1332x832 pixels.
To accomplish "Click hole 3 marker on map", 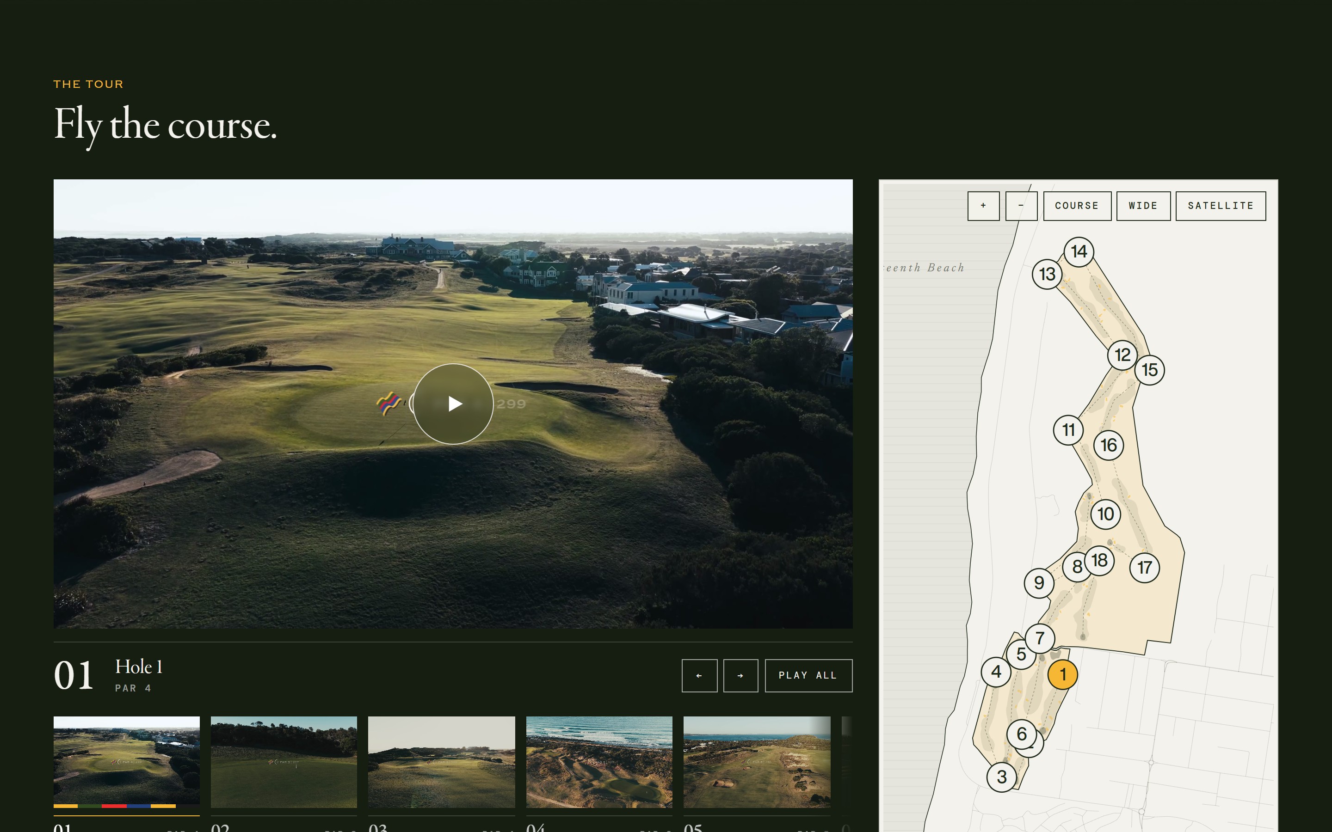I will pyautogui.click(x=1002, y=777).
